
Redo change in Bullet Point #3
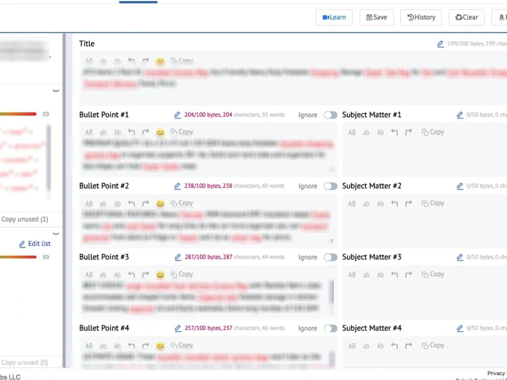click(146, 274)
